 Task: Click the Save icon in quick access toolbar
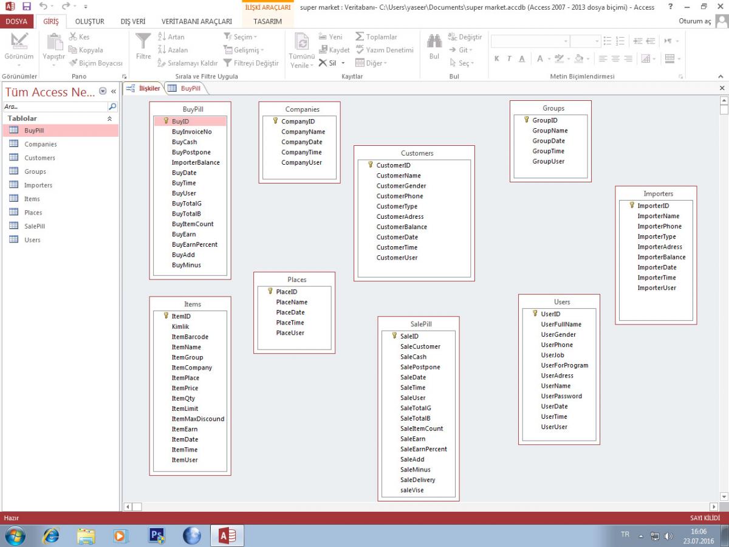tap(26, 7)
